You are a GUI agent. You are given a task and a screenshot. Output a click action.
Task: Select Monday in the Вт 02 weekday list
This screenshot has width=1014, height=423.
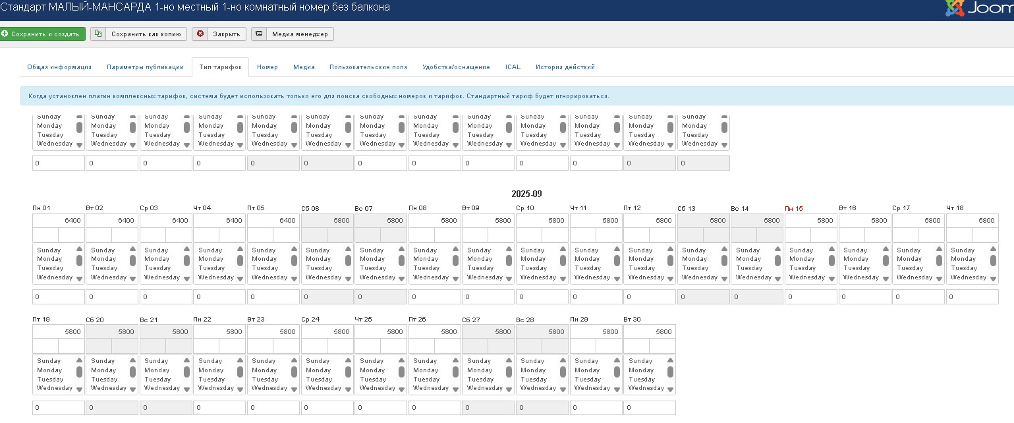tap(103, 260)
